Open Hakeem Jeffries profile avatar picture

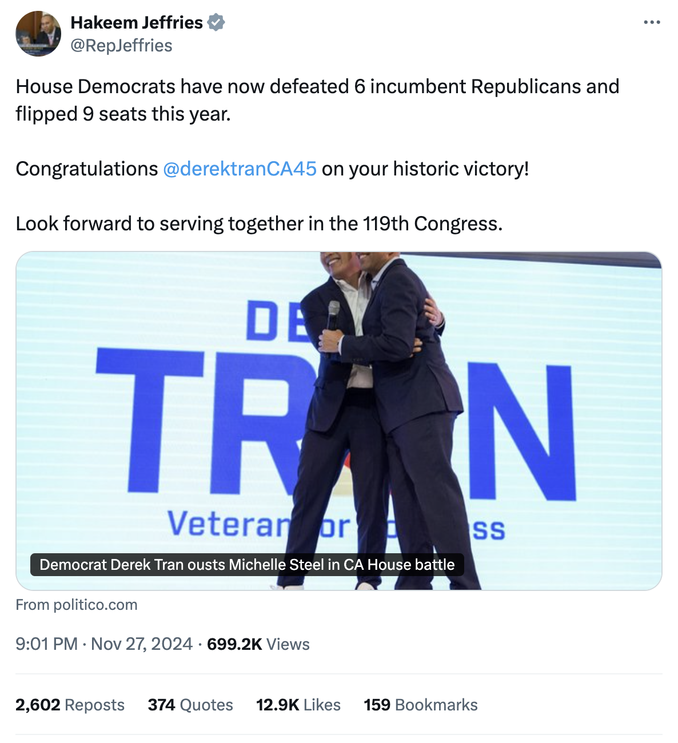[38, 34]
